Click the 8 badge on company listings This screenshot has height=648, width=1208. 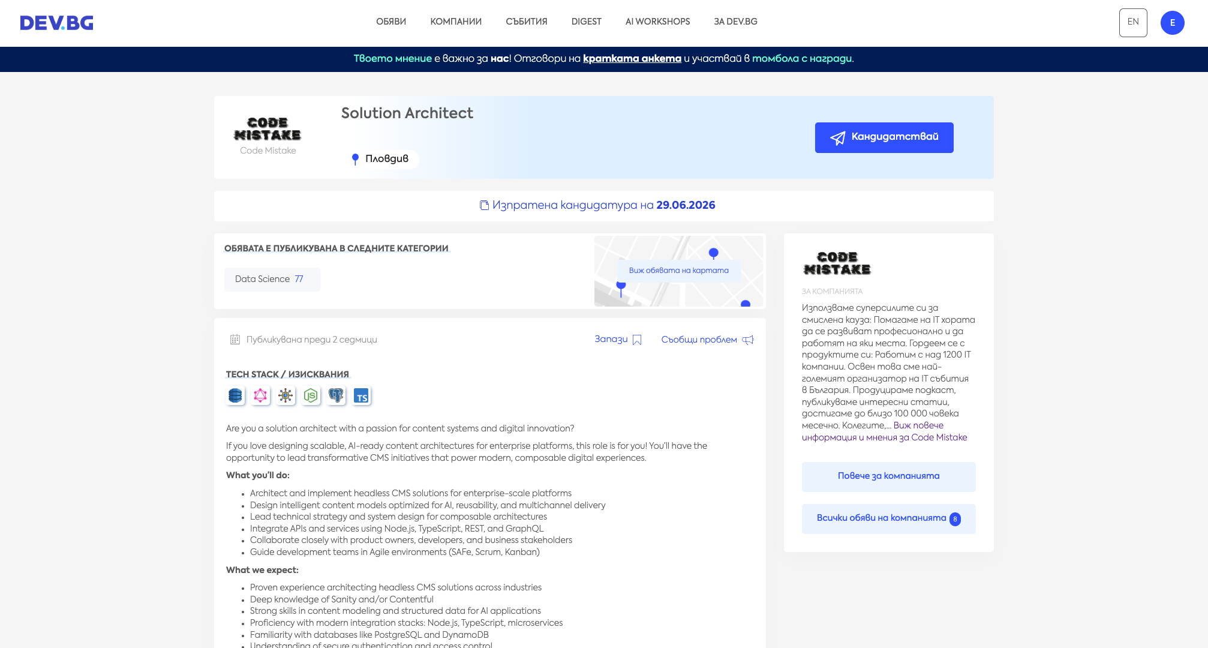click(955, 519)
